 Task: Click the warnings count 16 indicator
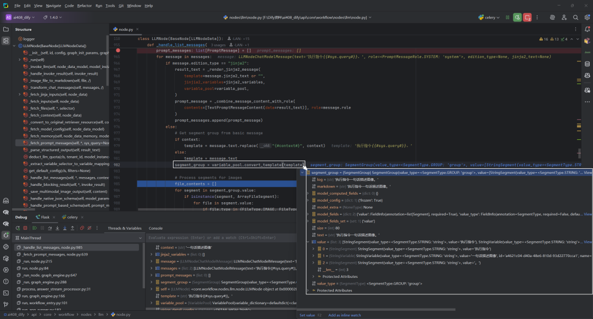pyautogui.click(x=544, y=39)
